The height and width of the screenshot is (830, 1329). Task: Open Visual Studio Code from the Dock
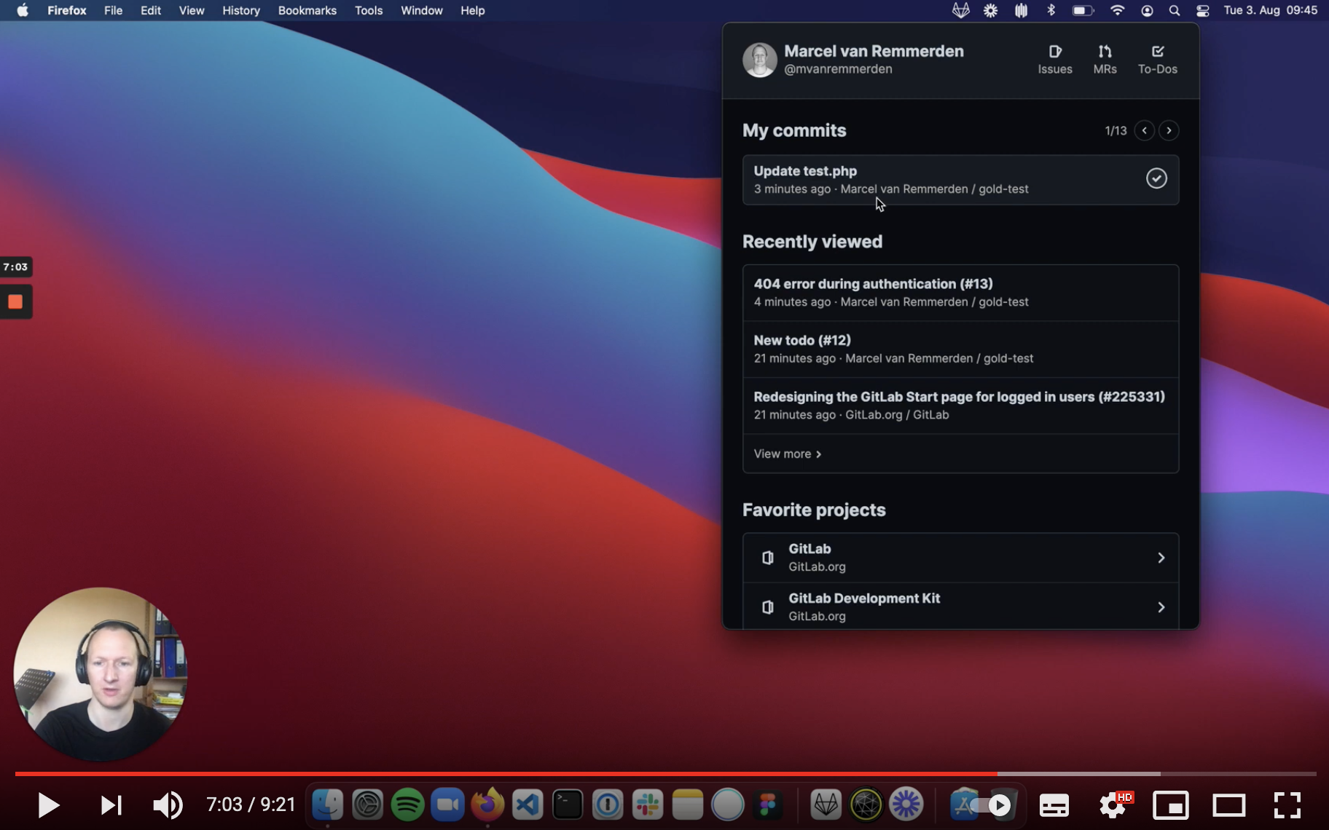click(528, 805)
